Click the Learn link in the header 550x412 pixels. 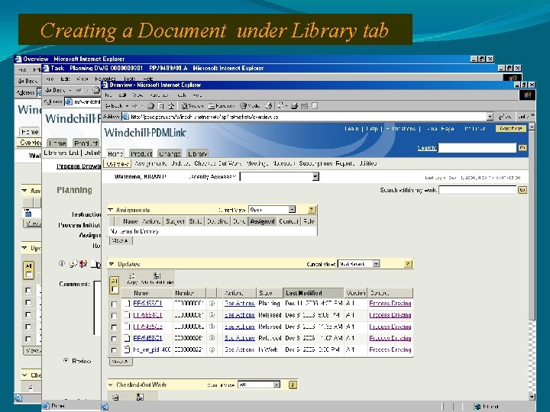point(351,129)
